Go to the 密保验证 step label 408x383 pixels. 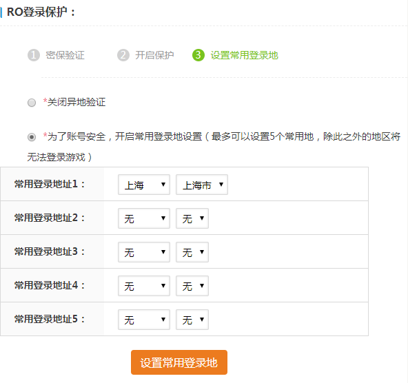coord(65,55)
